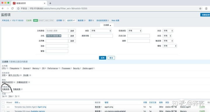
Task: Collapse the 过滤器 filter panel
Action: click(107, 25)
